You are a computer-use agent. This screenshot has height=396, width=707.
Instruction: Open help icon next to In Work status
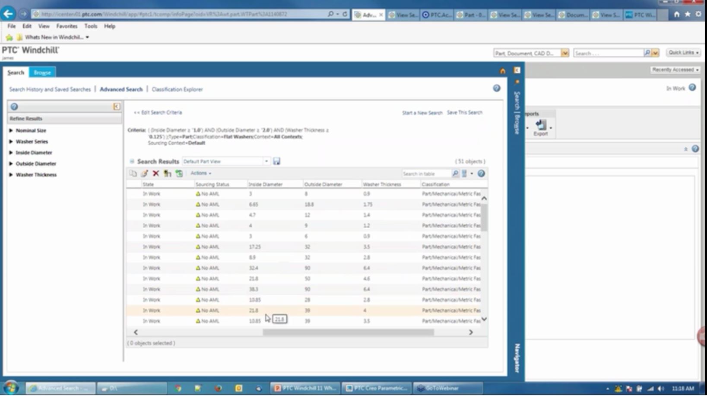click(x=692, y=88)
